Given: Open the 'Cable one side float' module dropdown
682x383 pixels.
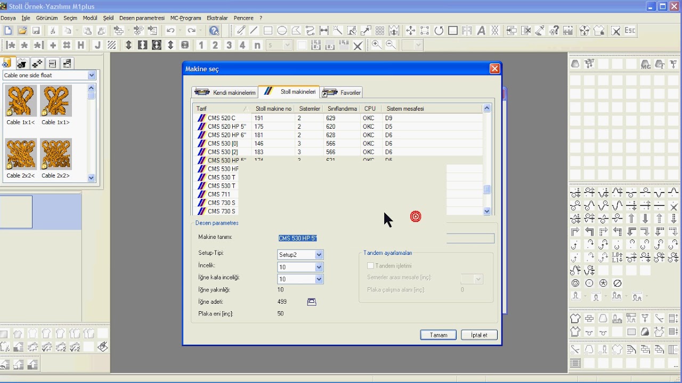Looking at the screenshot, I should point(92,76).
